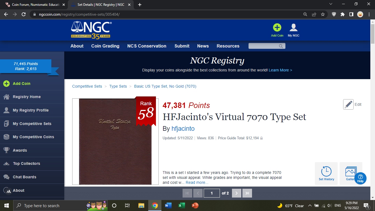Open My Competitive Sets in sidebar

32,124
